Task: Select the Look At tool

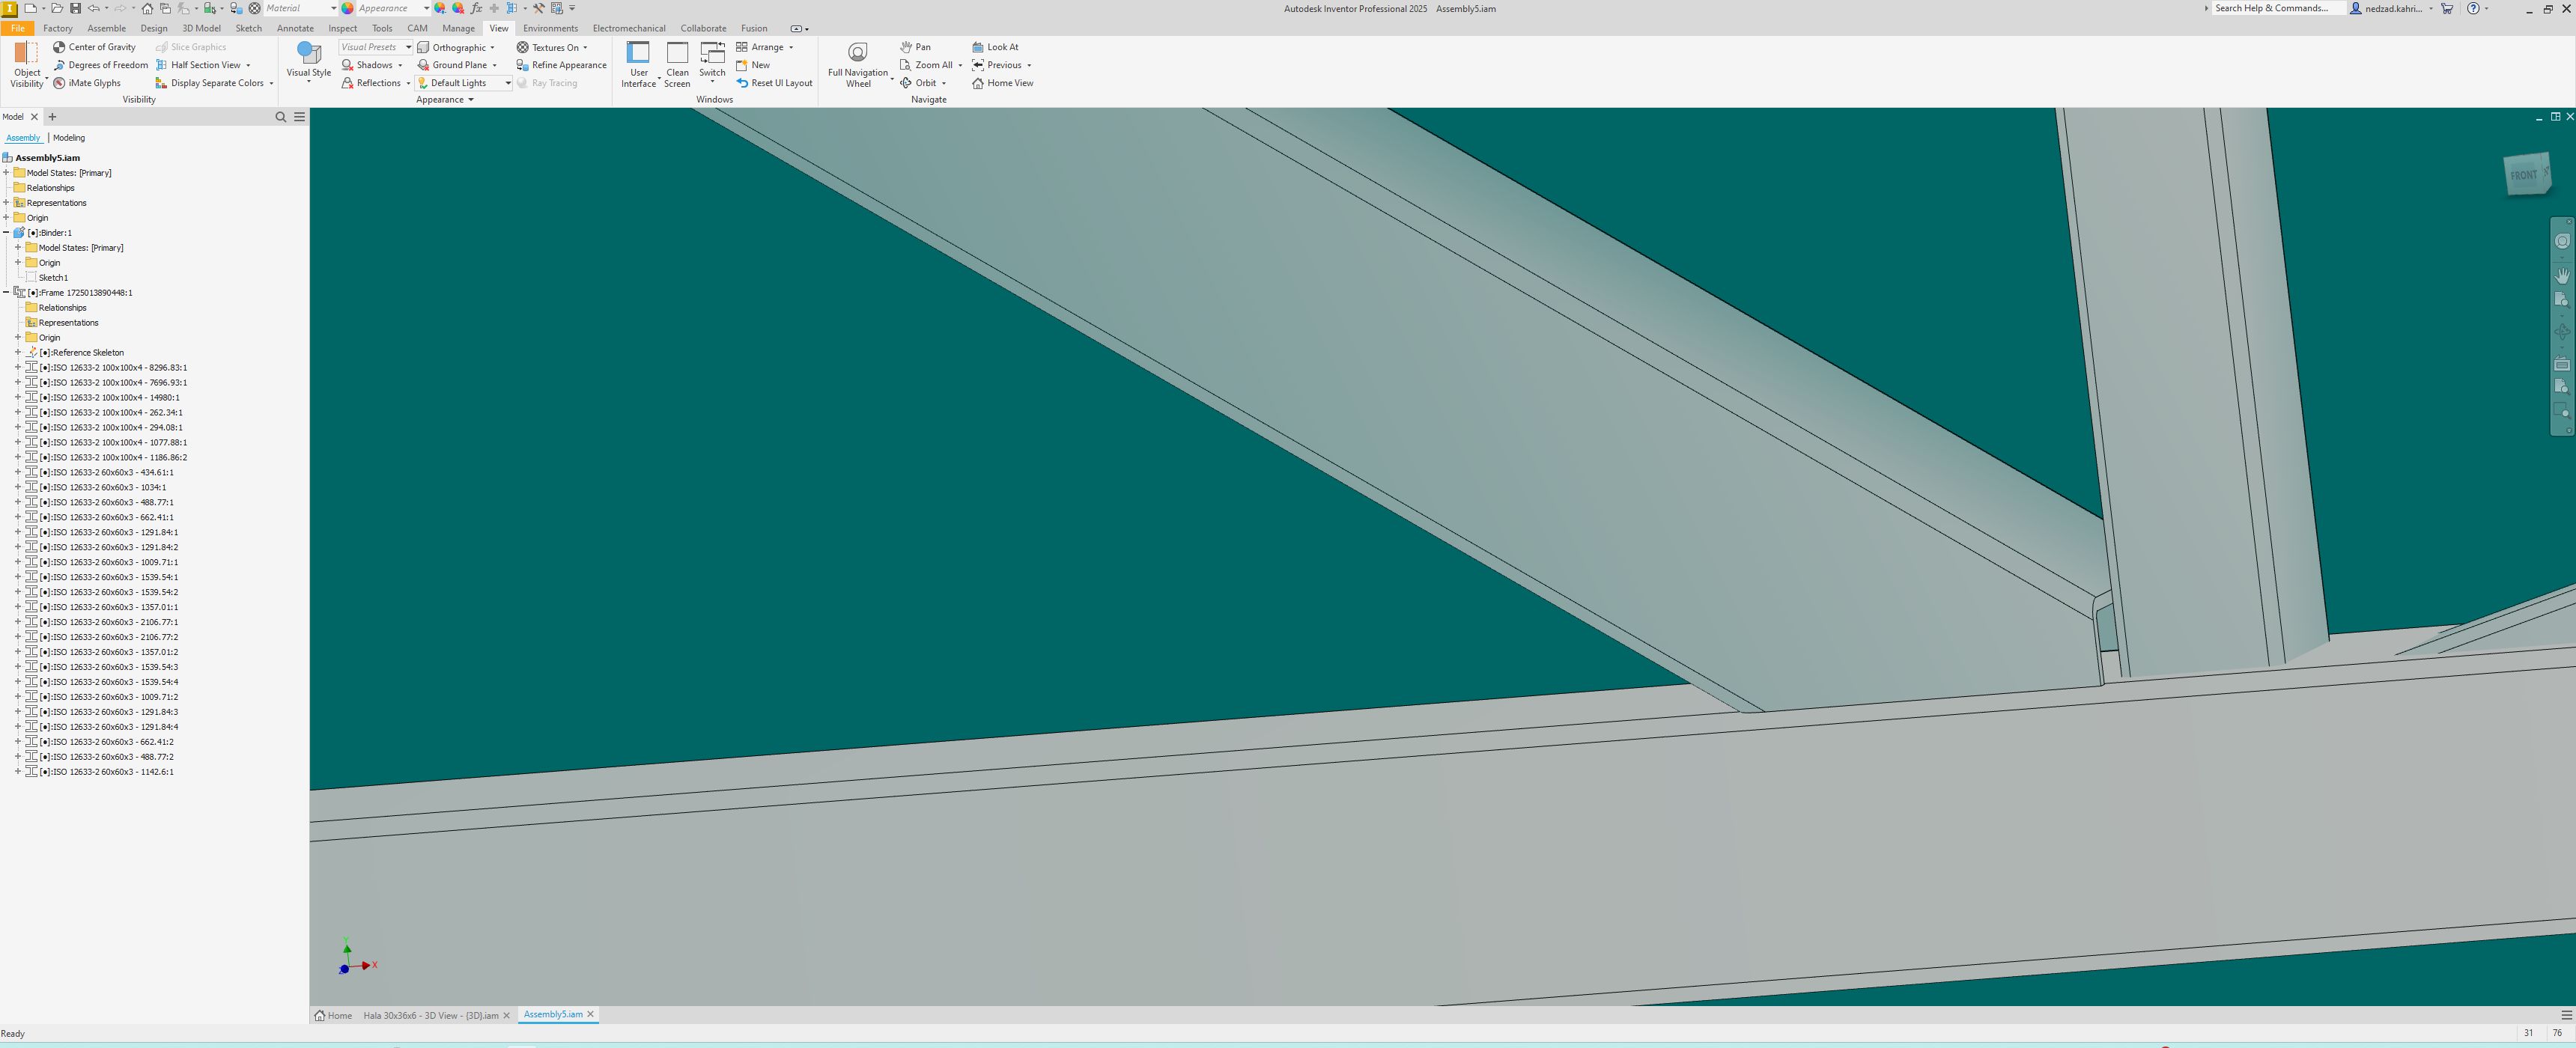Action: pos(997,46)
